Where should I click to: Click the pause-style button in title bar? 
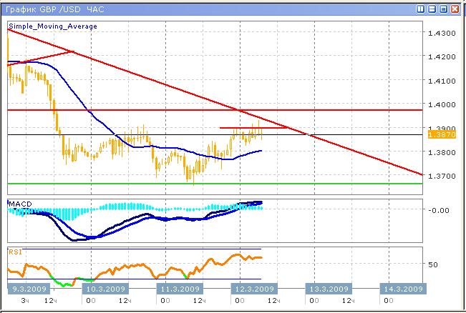coord(420,9)
